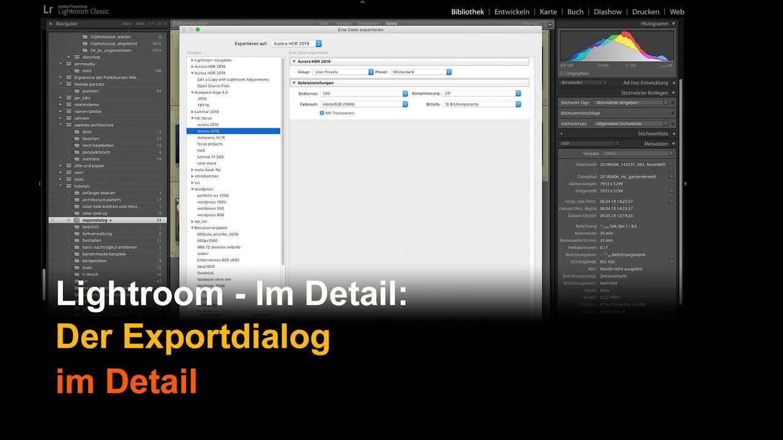Open the Bildformat TIFF dropdown
Screen dimensions: 783x440
tap(364, 94)
